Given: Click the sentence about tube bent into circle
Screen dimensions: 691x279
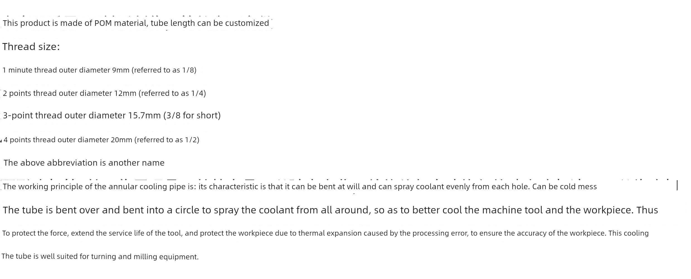Looking at the screenshot, I should pyautogui.click(x=330, y=210).
